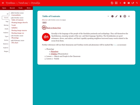Delete the tiddler with trash icon
This screenshot has height=105, width=140.
pyautogui.click(x=121, y=16)
